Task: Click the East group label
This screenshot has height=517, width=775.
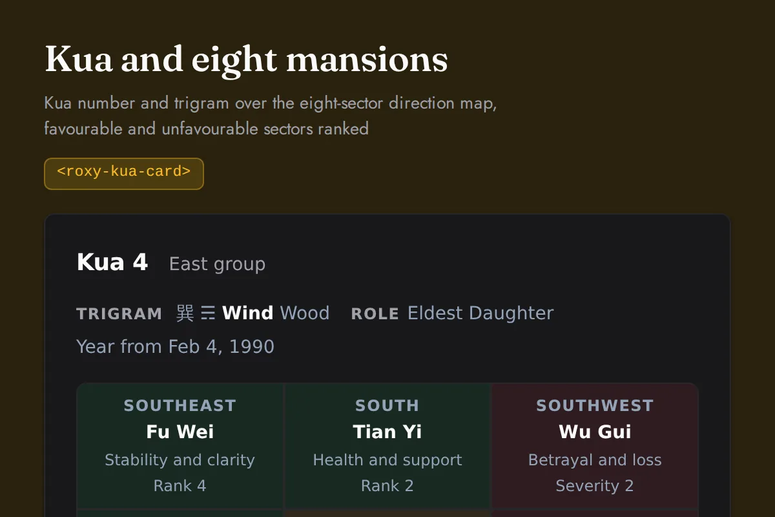Action: coord(217,264)
